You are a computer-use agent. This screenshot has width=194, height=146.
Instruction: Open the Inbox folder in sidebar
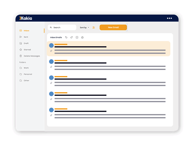26,31
